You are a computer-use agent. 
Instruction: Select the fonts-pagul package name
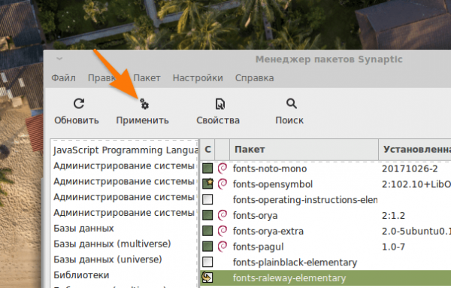(258, 247)
